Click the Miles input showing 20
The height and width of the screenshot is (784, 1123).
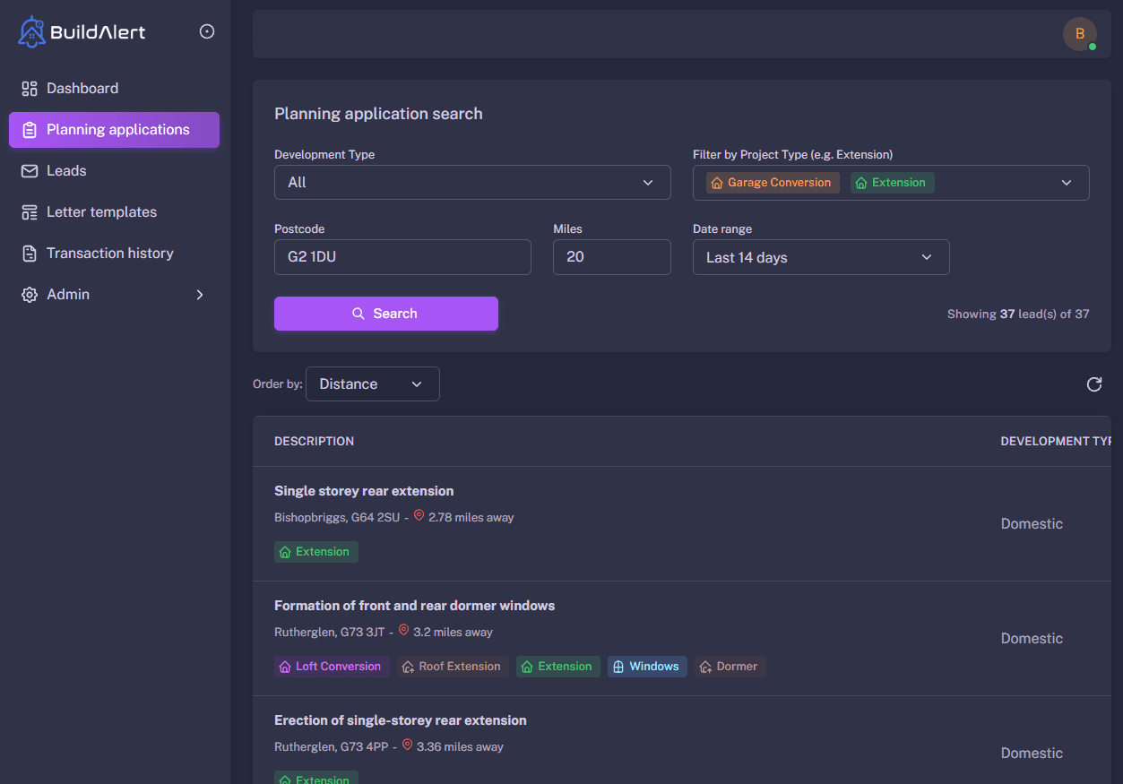(611, 257)
